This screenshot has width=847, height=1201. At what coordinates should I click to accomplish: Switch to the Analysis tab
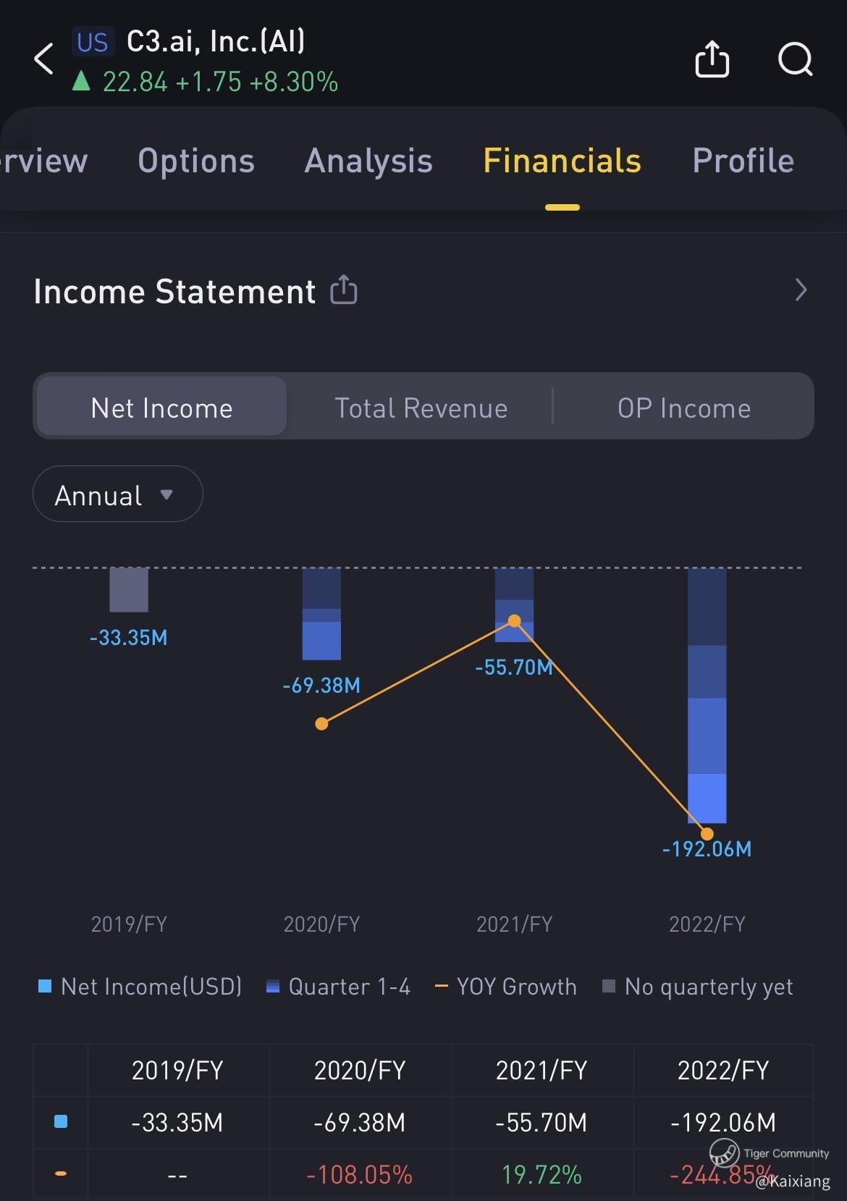368,161
